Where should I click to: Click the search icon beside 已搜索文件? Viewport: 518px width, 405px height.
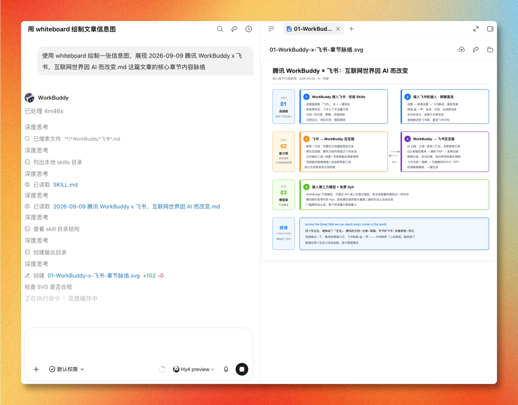pyautogui.click(x=27, y=139)
